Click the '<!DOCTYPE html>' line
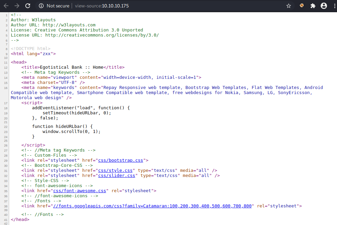This screenshot has height=225, width=337. [x=31, y=49]
